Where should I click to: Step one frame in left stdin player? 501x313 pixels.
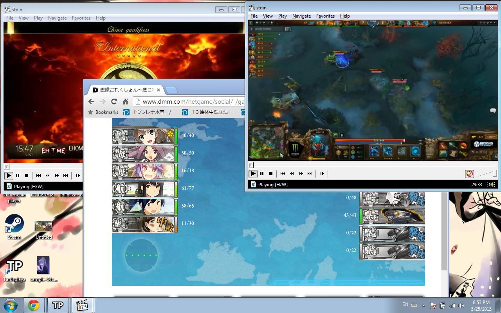point(78,176)
